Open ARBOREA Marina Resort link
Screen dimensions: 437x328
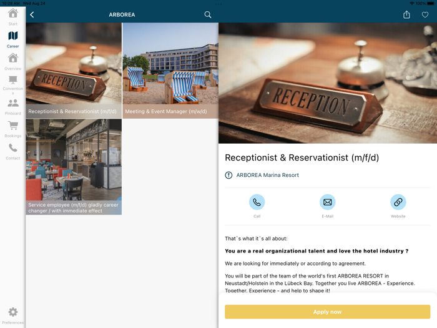click(268, 175)
